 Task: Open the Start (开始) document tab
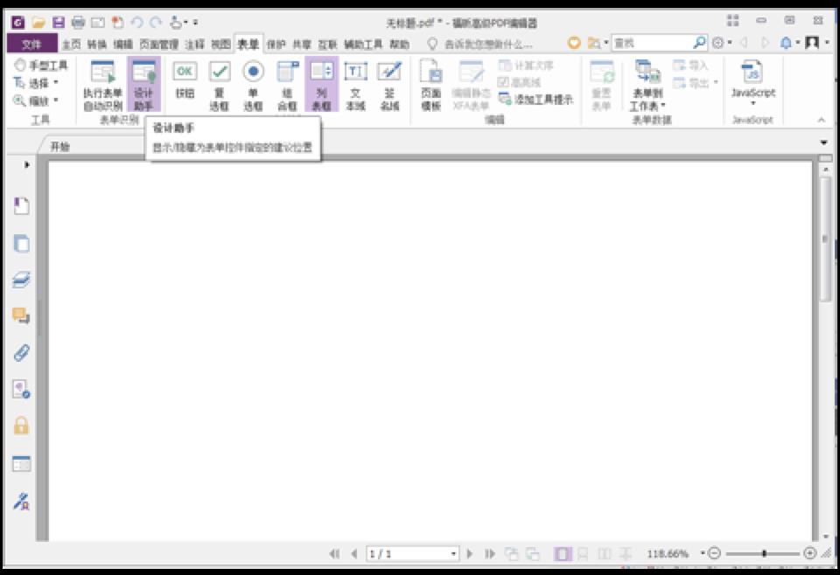tap(60, 147)
